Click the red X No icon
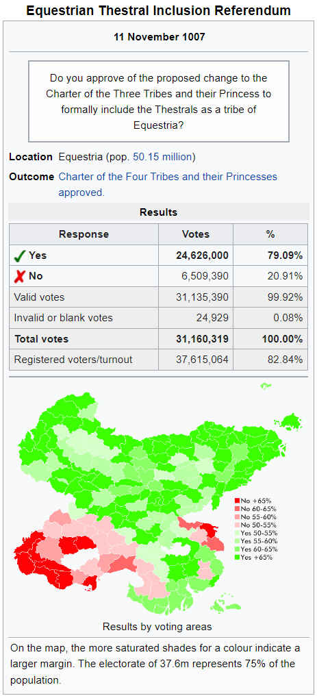317x698 pixels. (19, 276)
